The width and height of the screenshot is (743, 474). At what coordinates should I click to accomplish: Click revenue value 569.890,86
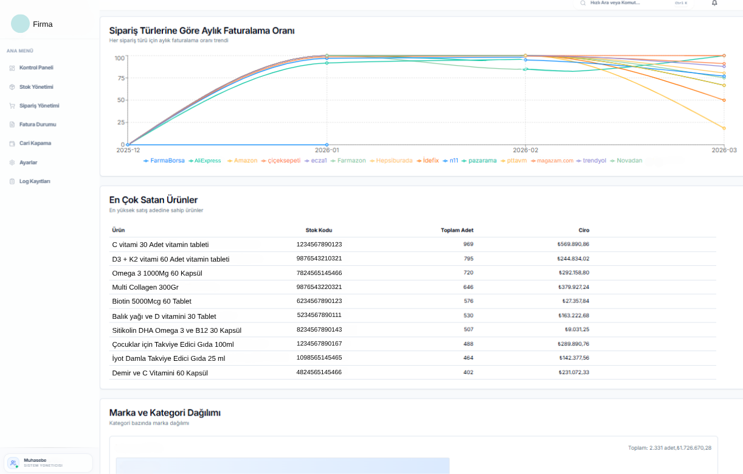coord(573,244)
